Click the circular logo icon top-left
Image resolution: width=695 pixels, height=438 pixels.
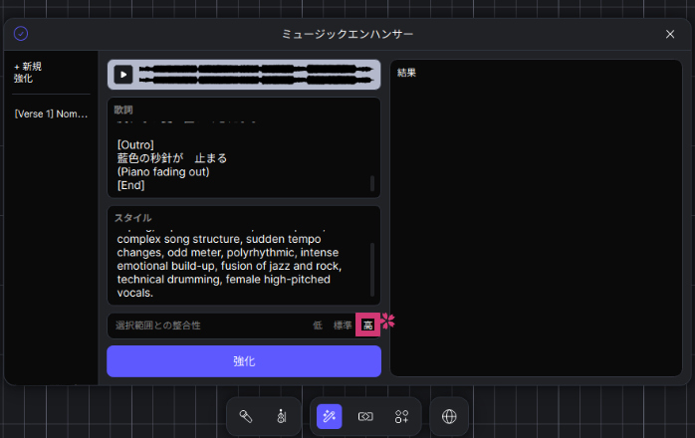21,34
